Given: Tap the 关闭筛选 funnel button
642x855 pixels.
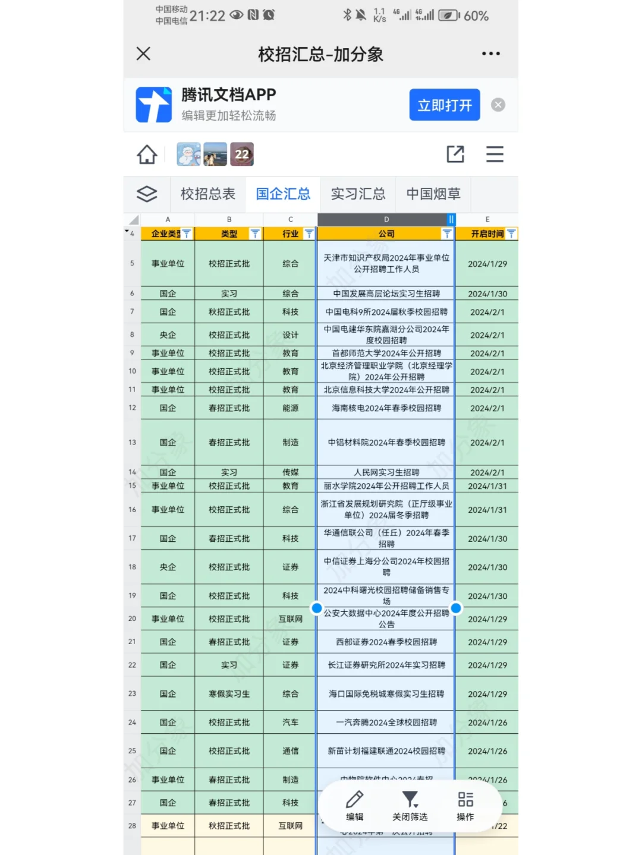Looking at the screenshot, I should (x=410, y=806).
